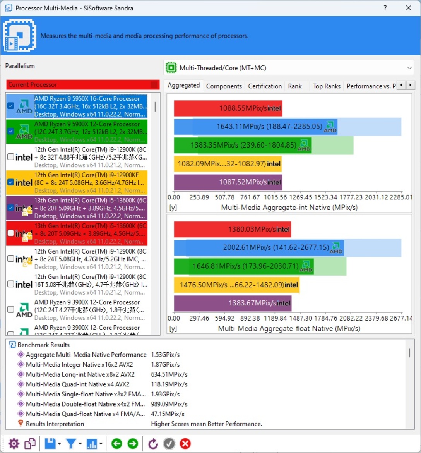Click the refresh benchmark icon
The image size is (421, 453).
click(153, 444)
